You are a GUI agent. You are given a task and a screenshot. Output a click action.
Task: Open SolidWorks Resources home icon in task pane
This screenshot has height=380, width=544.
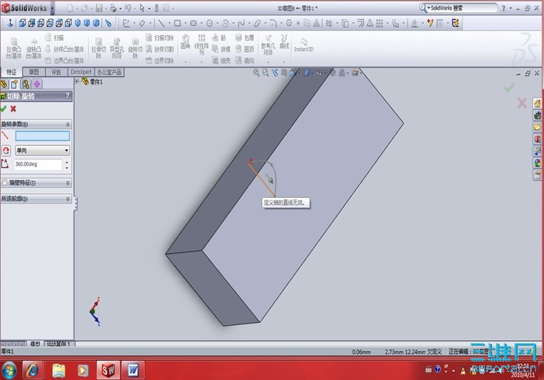pyautogui.click(x=537, y=103)
